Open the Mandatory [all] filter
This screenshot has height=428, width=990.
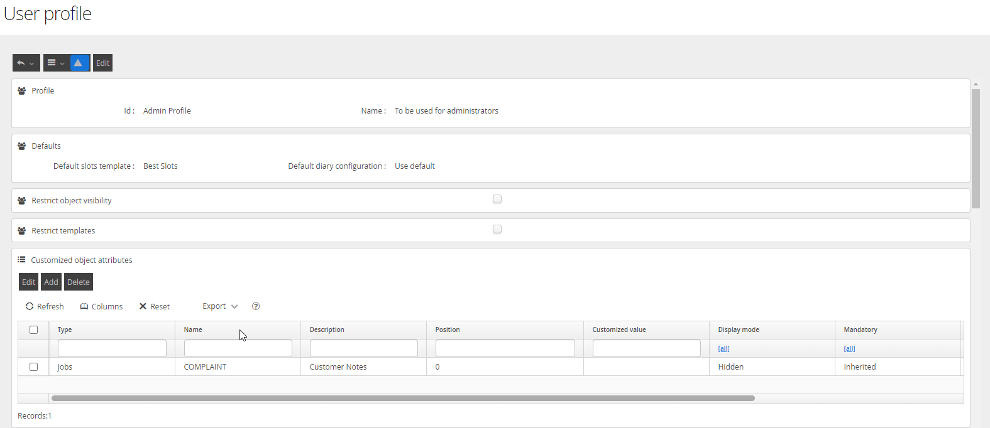click(849, 348)
